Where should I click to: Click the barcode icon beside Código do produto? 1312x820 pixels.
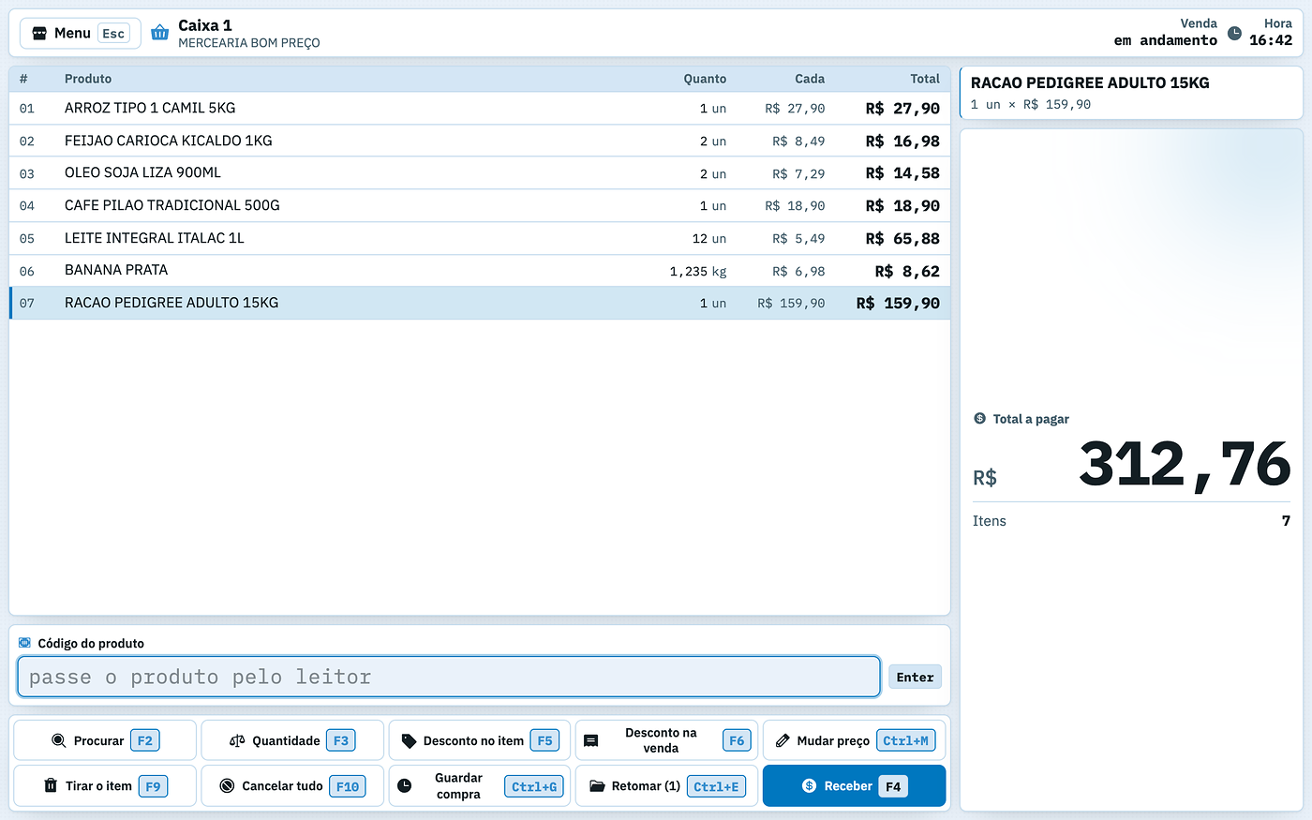pyautogui.click(x=25, y=643)
